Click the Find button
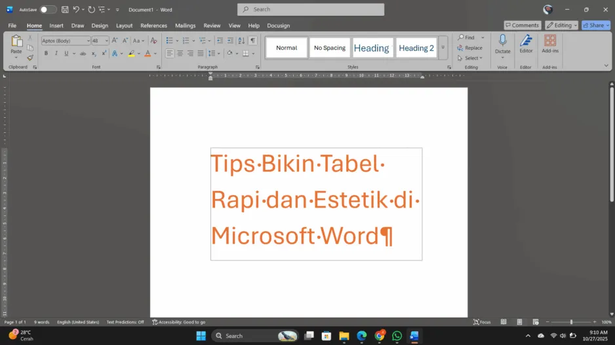Viewport: 615px width, 345px height. click(466, 37)
